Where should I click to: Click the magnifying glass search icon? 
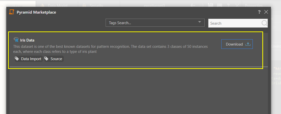(x=264, y=23)
